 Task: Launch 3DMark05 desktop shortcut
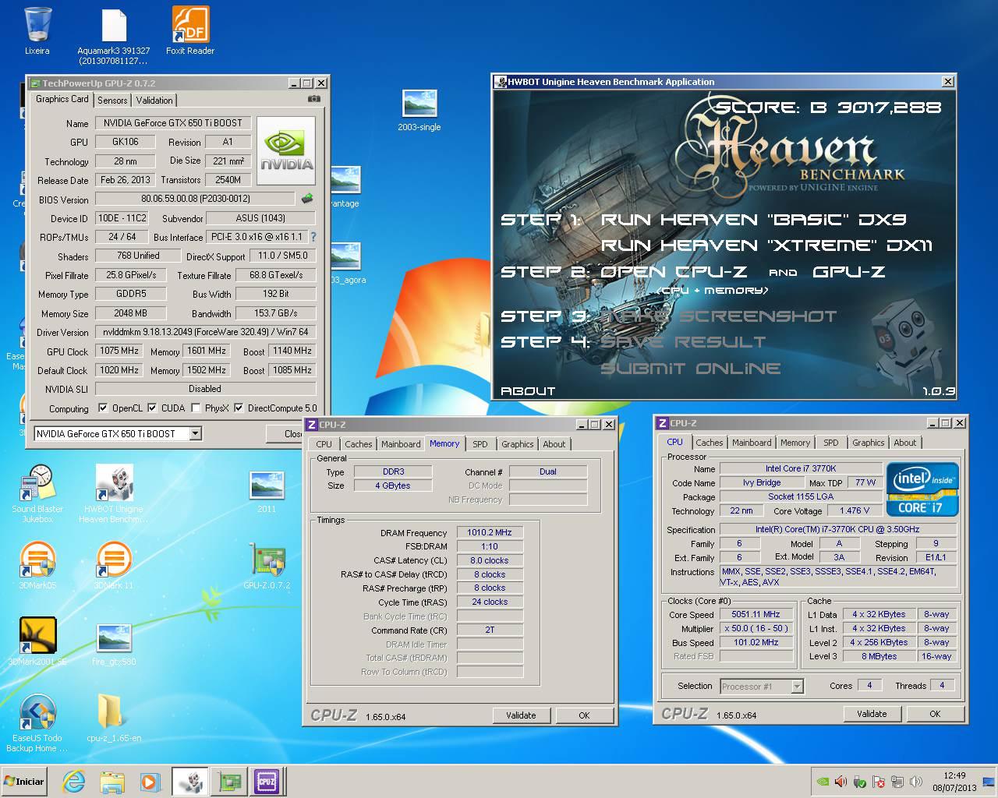37,567
